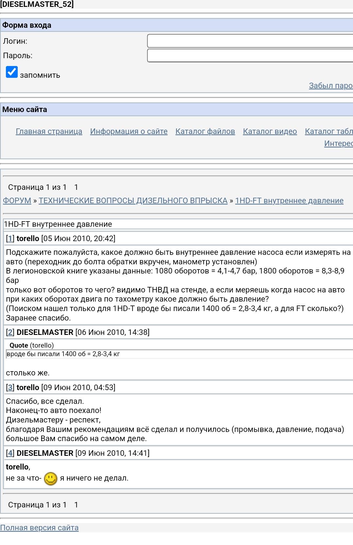The height and width of the screenshot is (545, 353).
Task: Open Каталог файлов
Action: pyautogui.click(x=205, y=131)
